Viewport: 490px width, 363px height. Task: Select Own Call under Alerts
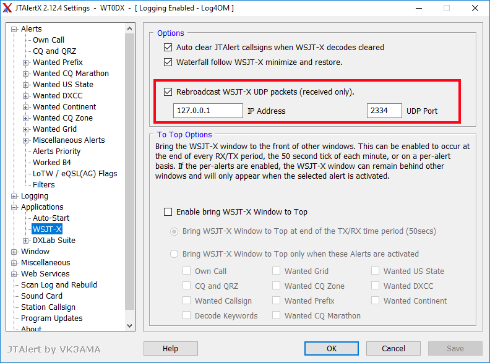click(x=48, y=40)
